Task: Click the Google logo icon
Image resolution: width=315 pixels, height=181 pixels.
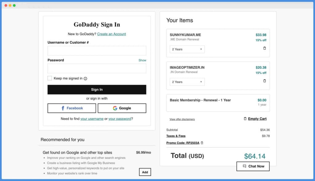Action: pos(115,108)
